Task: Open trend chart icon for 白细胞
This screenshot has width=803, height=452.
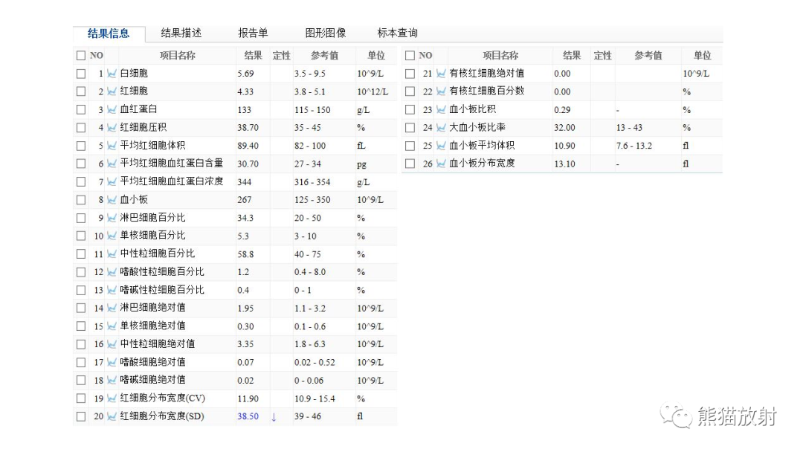Action: pyautogui.click(x=112, y=74)
